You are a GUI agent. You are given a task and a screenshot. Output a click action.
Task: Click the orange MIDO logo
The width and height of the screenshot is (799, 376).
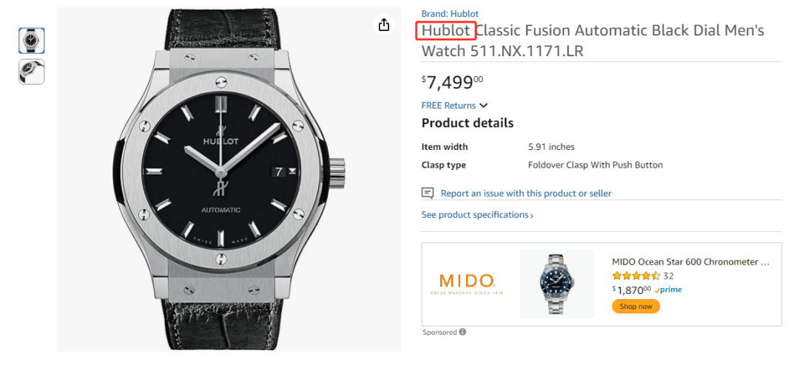pos(467,282)
